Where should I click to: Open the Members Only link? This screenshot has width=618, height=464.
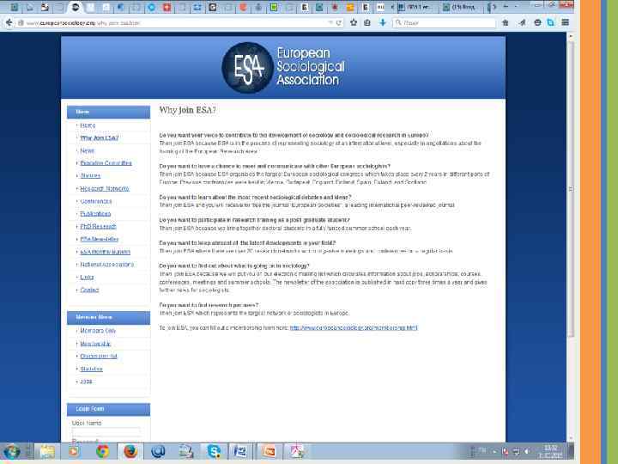98,331
